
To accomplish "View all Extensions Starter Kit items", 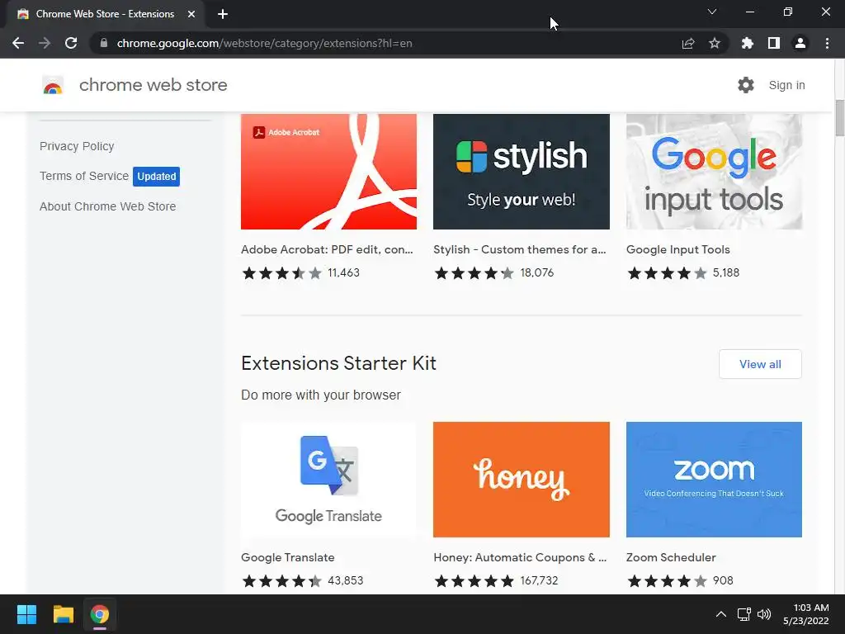I will point(760,364).
